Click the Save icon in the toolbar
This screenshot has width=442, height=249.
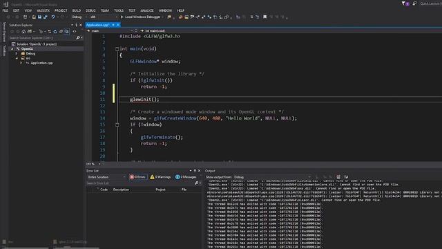pos(39,17)
